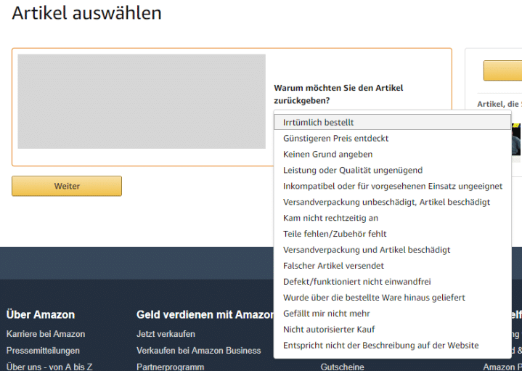Choose 'Entspricht nicht der Beschreibung auf der Website'
522x371 pixels.
(x=380, y=346)
